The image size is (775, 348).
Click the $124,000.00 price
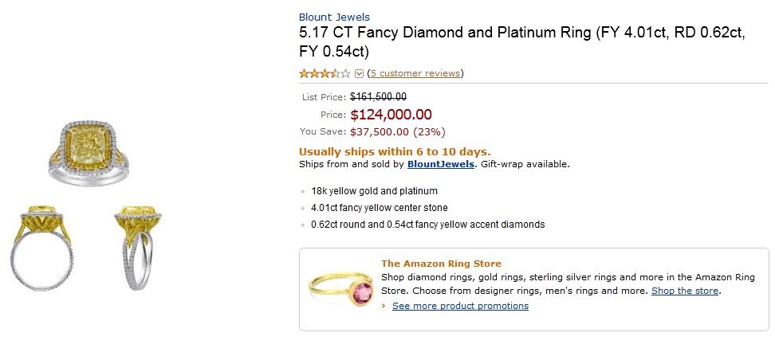click(391, 115)
